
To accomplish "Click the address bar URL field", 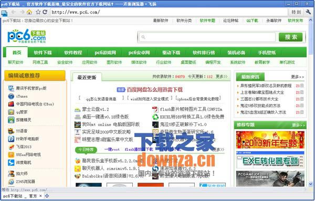I will (169, 12).
